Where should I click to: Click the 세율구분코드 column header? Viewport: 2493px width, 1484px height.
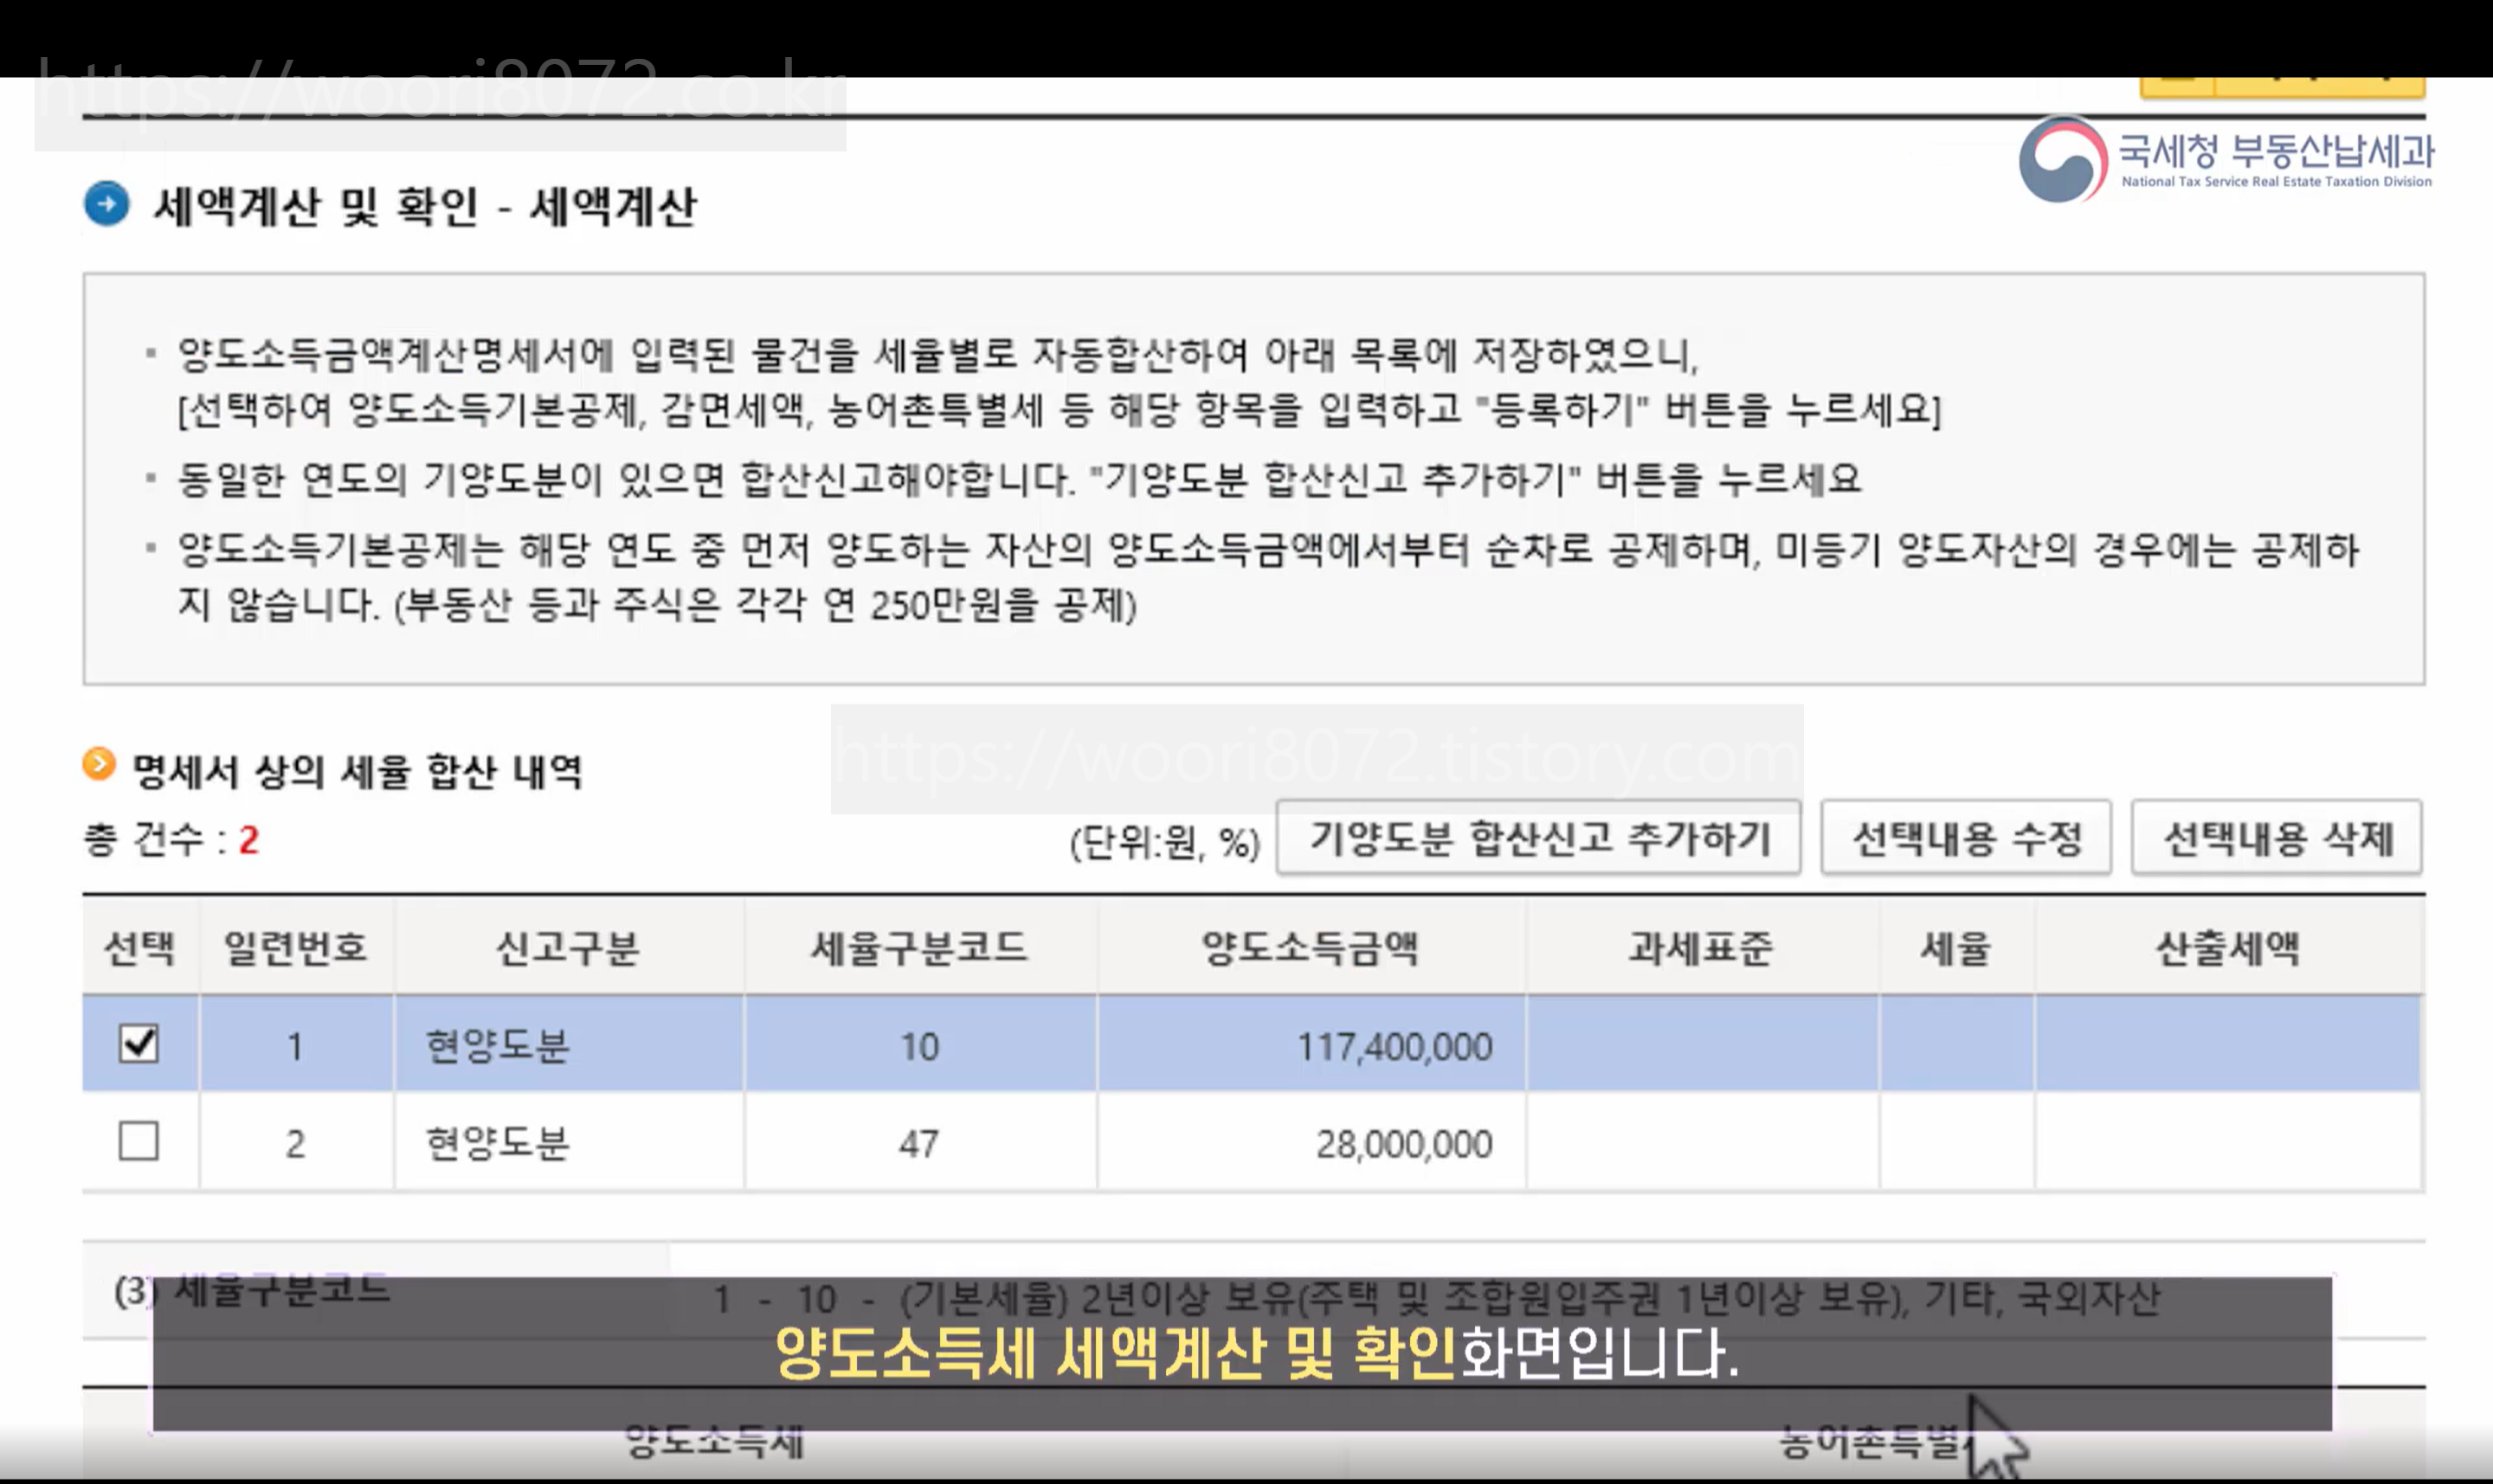pyautogui.click(x=918, y=947)
